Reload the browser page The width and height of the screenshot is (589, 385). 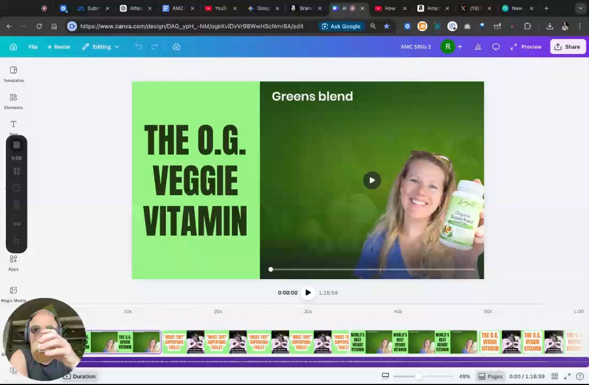click(x=39, y=26)
